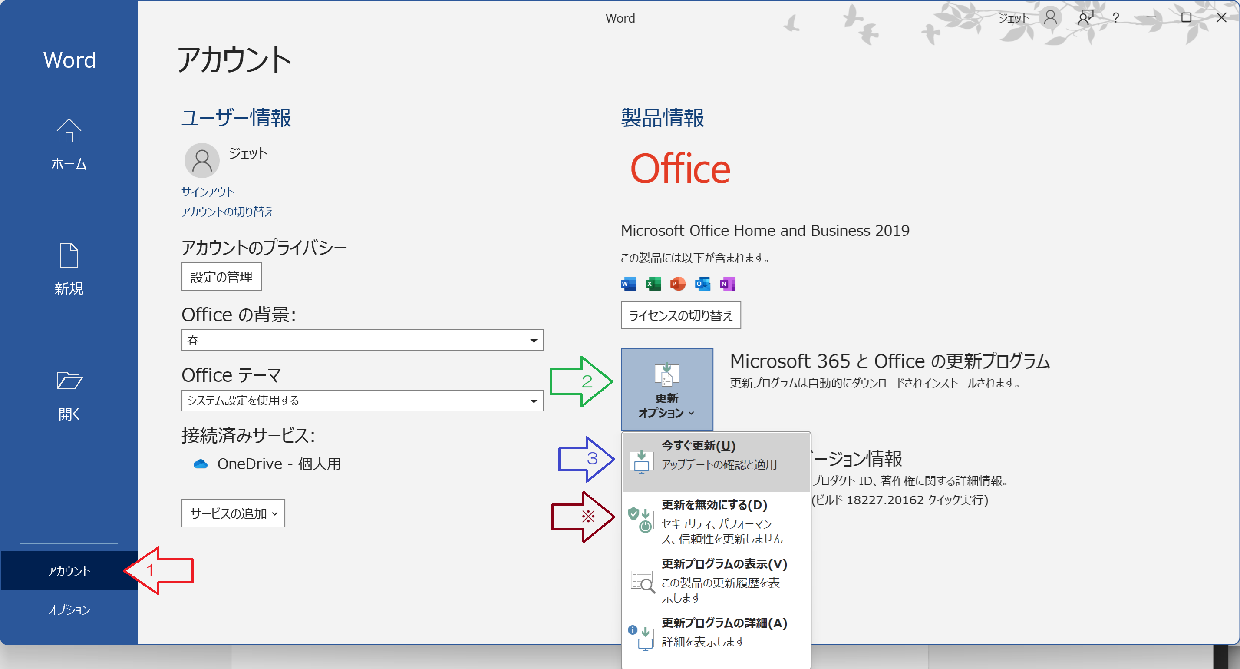Viewport: 1240px width, 669px height.
Task: Select 今すぐ更新(U) menu item
Action: (716, 461)
